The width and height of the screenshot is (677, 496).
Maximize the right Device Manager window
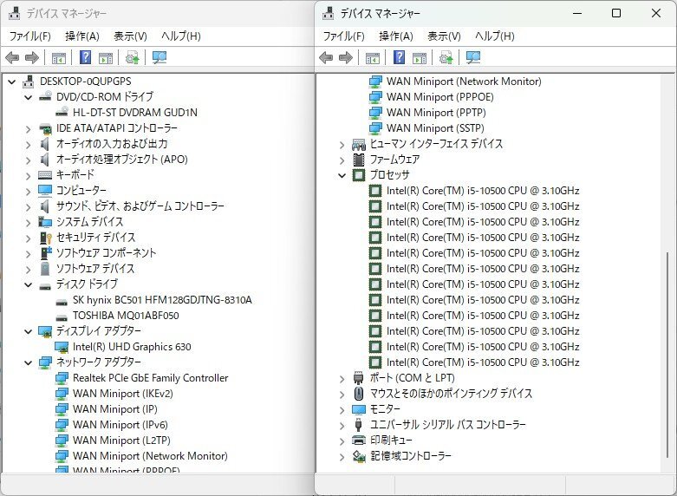(616, 13)
